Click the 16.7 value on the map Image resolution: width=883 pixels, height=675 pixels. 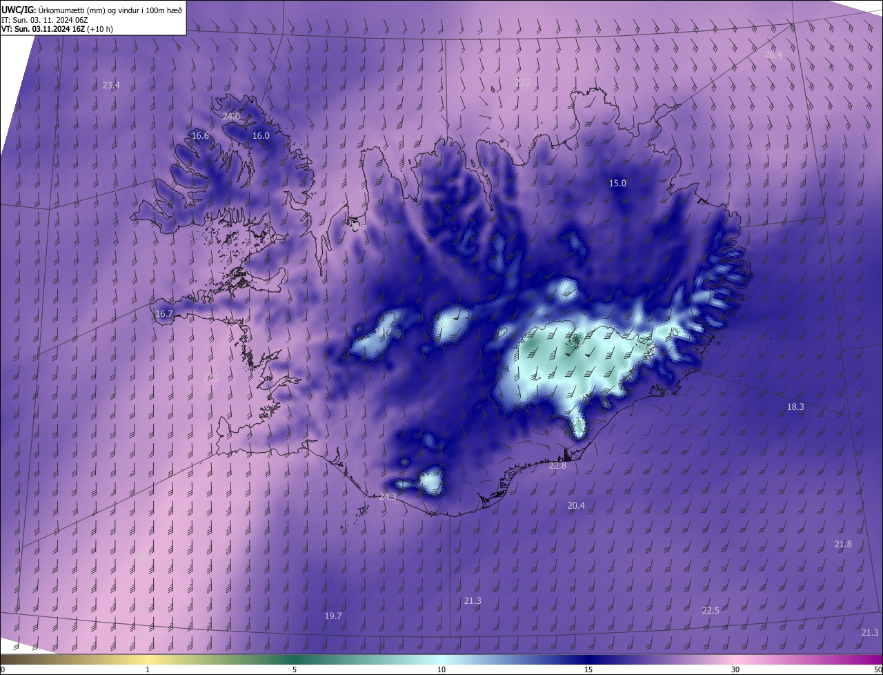(x=164, y=314)
